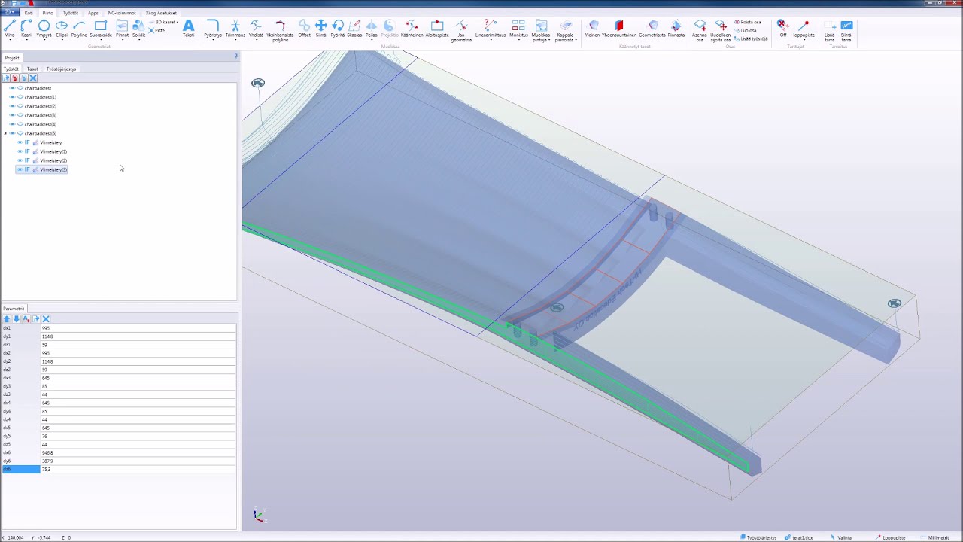Toggle visibility of chairbackrest(1)
This screenshot has height=542, width=963.
pos(12,97)
